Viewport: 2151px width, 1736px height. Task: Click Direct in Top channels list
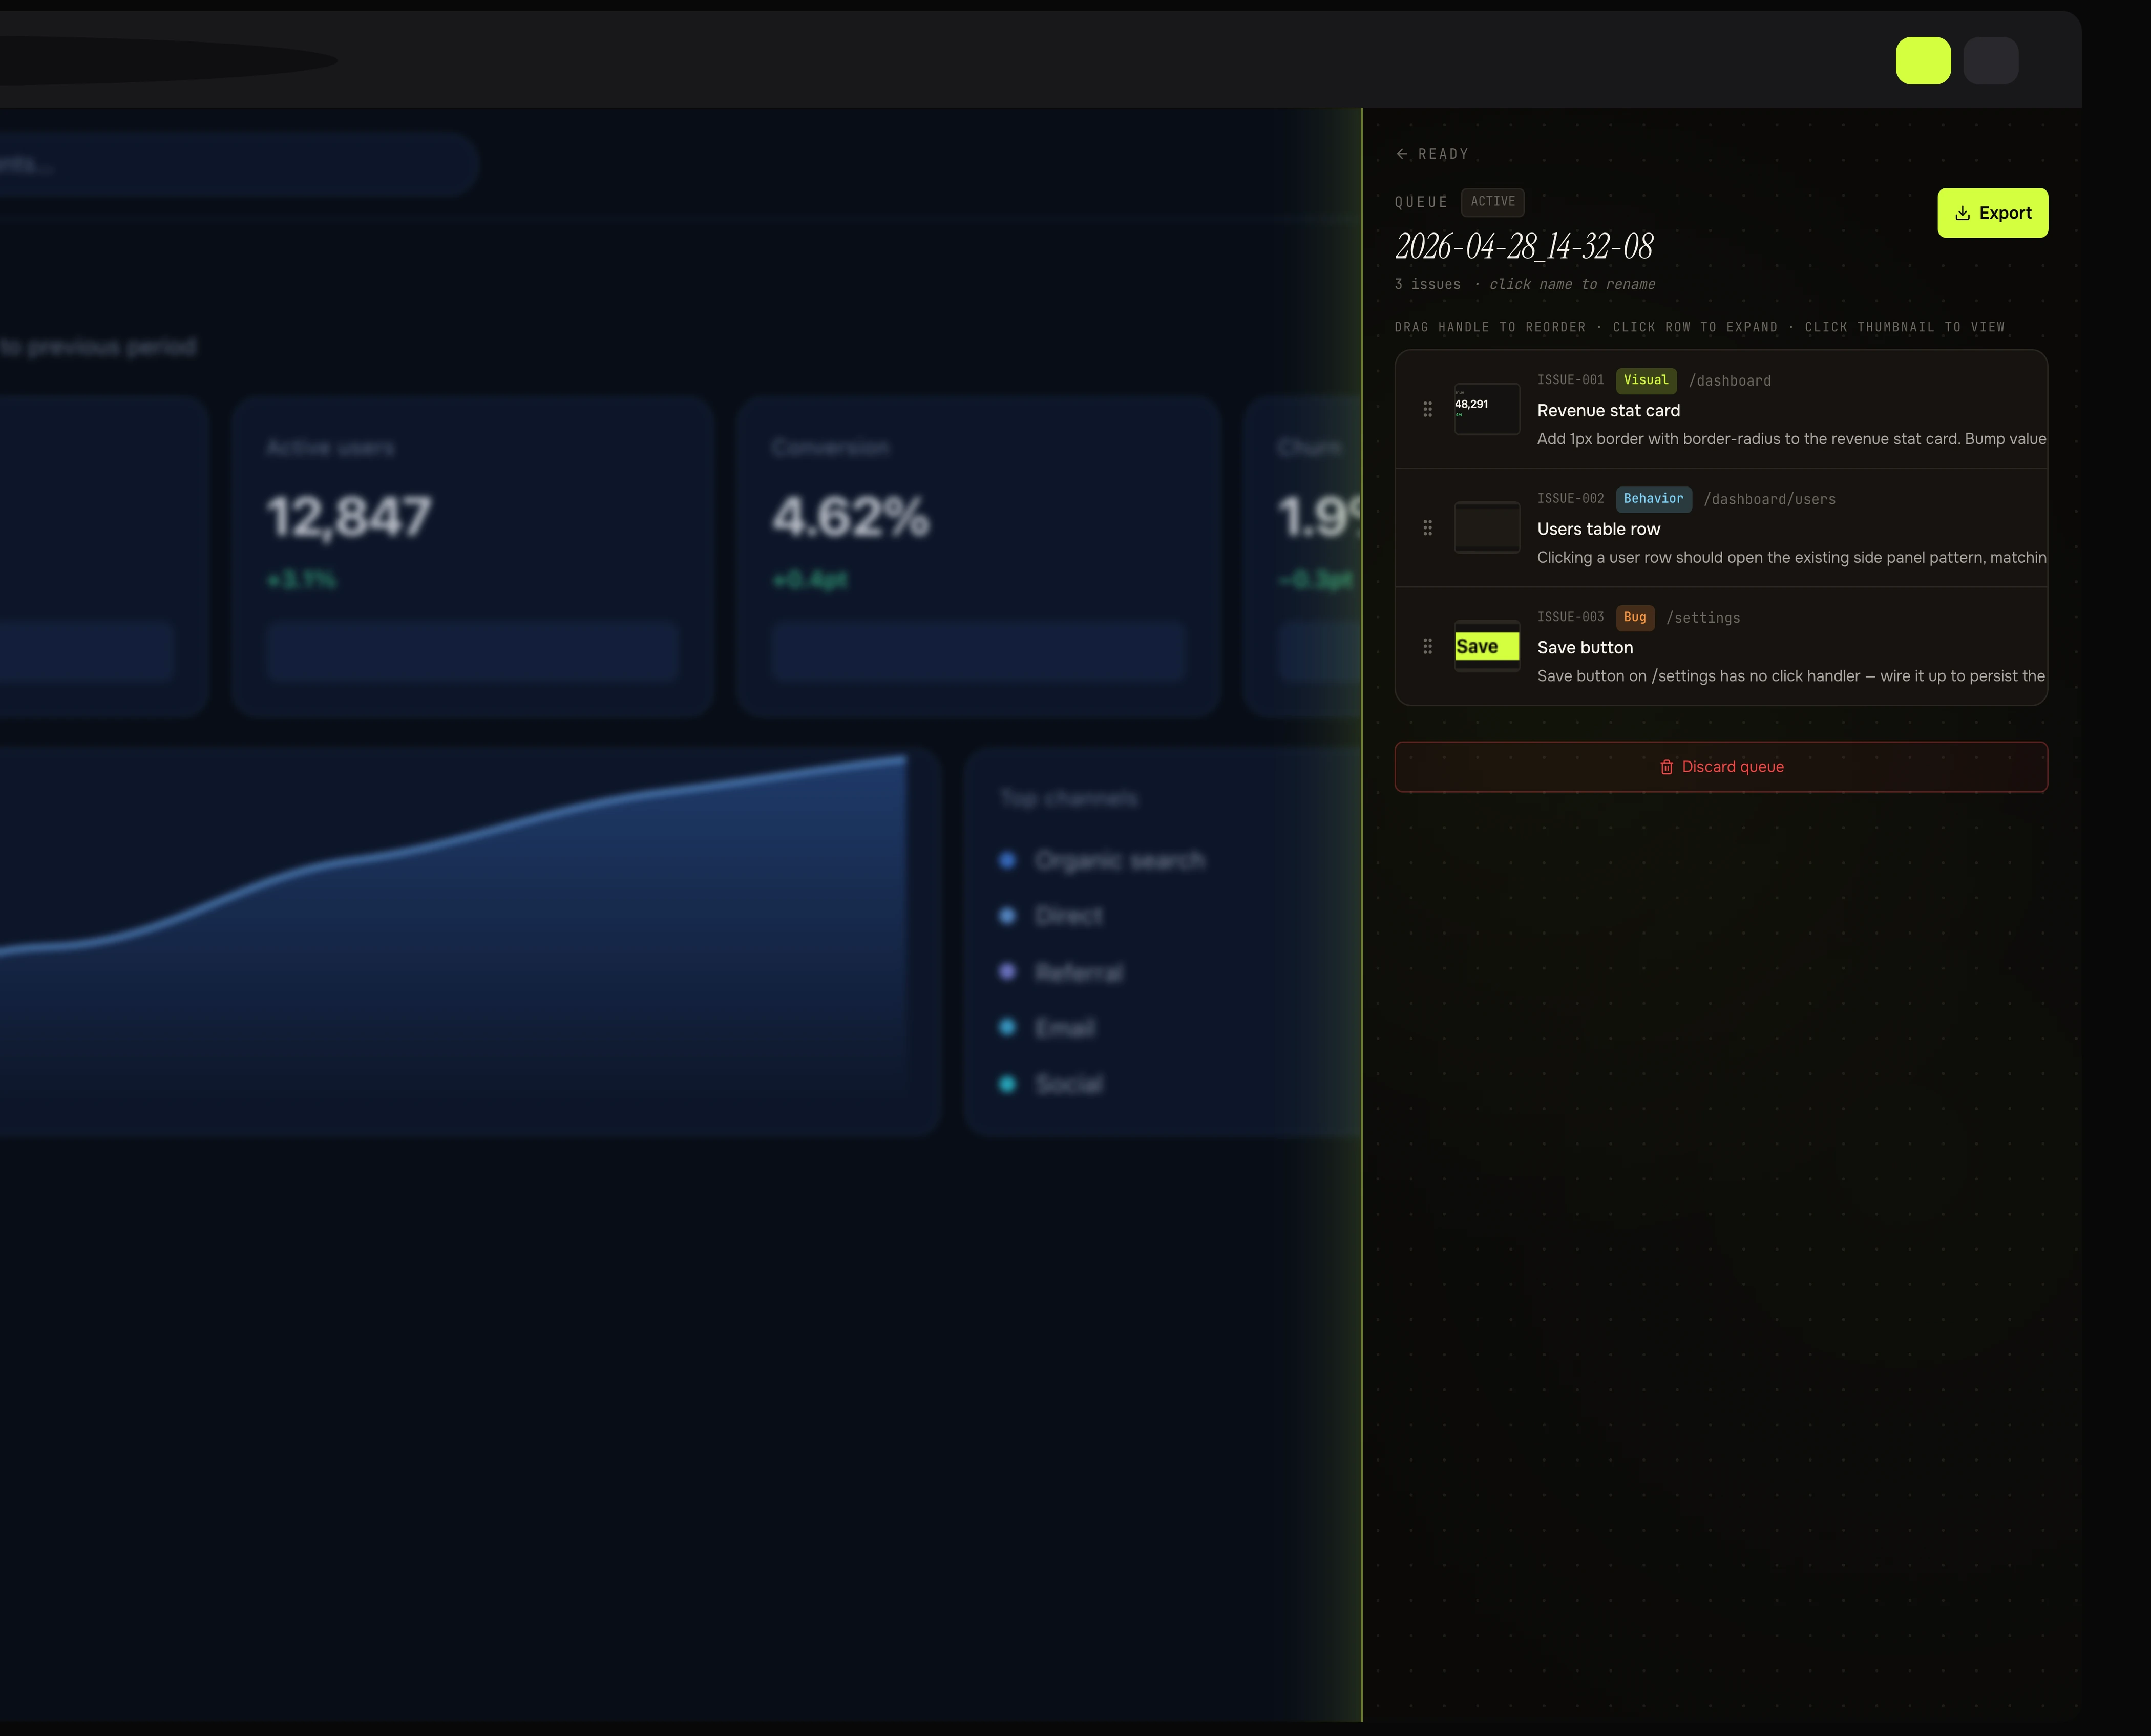(1069, 916)
